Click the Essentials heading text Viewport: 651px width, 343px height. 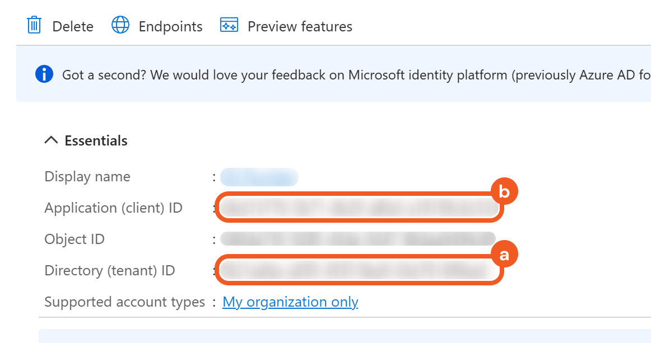tap(96, 140)
